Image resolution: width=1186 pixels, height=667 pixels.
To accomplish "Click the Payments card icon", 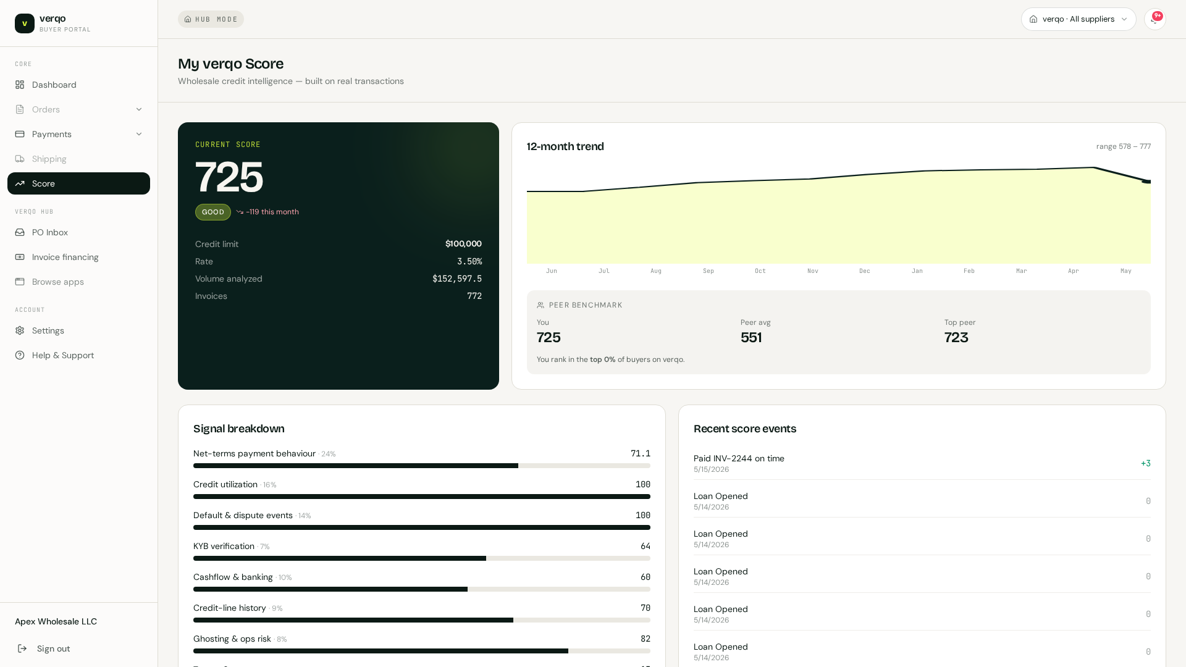I will [20, 134].
